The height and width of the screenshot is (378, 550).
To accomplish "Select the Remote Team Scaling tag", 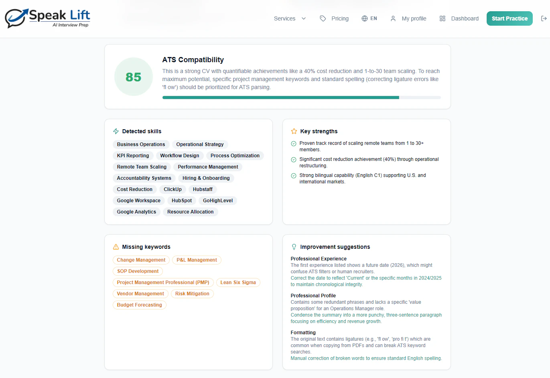I will click(x=142, y=167).
